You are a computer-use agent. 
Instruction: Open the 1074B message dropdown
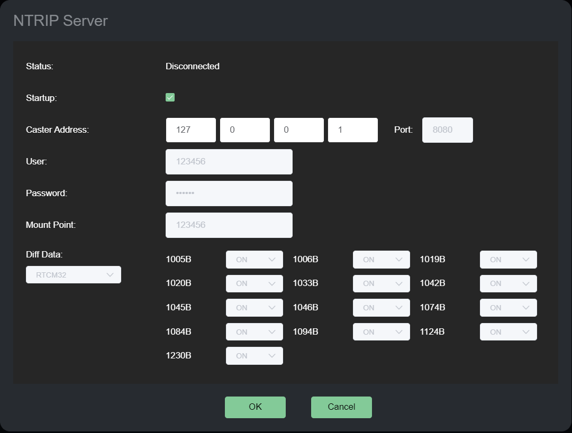point(508,308)
